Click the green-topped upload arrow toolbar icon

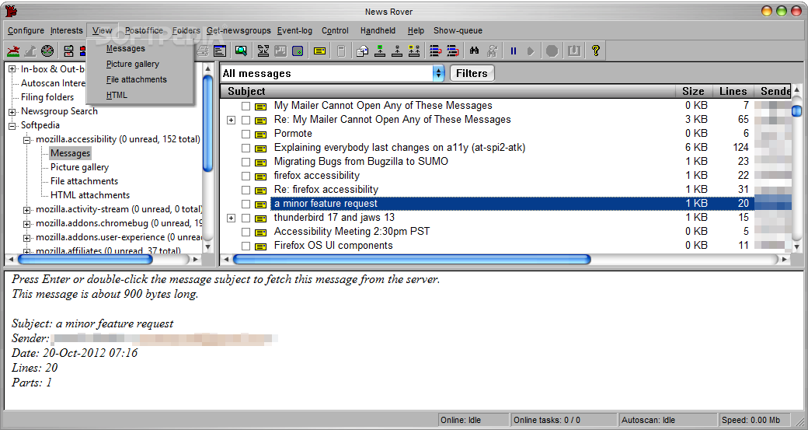pos(380,51)
